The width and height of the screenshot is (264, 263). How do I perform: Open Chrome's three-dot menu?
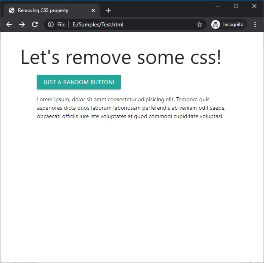pos(255,24)
